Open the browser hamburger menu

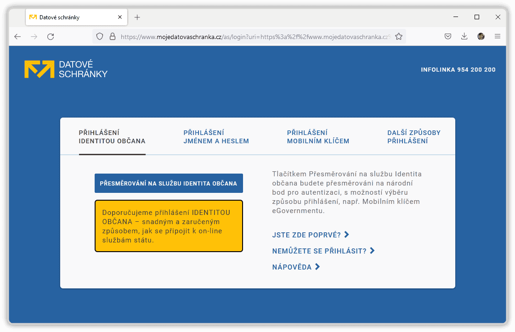tap(497, 36)
